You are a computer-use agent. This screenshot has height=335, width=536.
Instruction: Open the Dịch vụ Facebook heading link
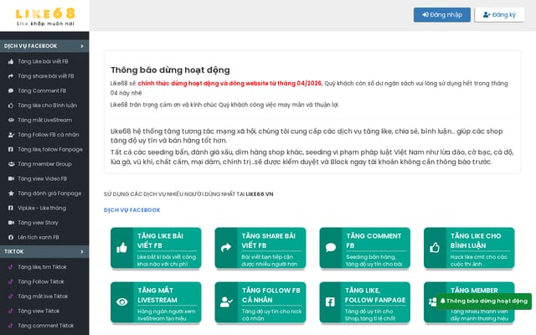132,210
